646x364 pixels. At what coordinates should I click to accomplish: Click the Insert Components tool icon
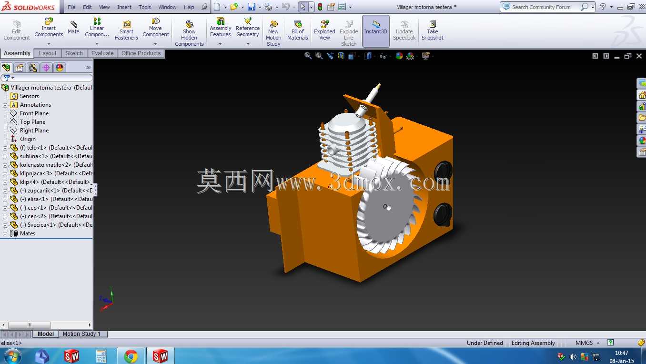coord(49,21)
